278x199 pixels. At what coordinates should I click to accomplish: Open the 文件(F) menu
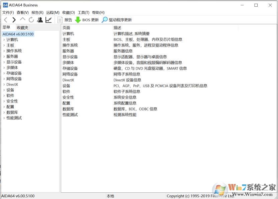[8, 13]
